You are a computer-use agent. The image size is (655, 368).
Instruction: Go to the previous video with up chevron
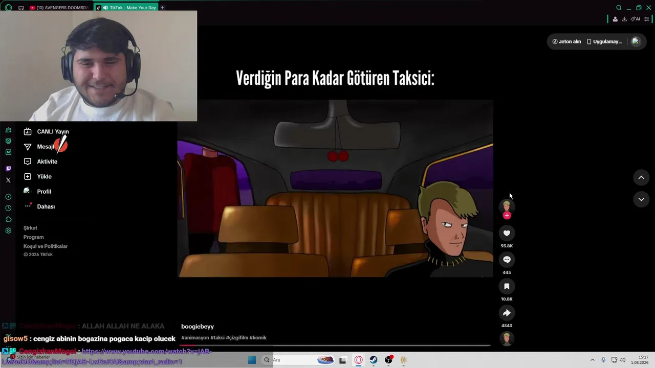tap(641, 177)
